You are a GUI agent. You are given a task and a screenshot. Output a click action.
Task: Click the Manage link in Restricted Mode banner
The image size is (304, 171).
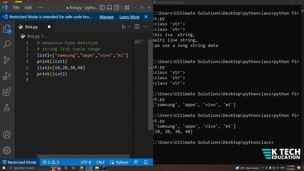(x=106, y=17)
